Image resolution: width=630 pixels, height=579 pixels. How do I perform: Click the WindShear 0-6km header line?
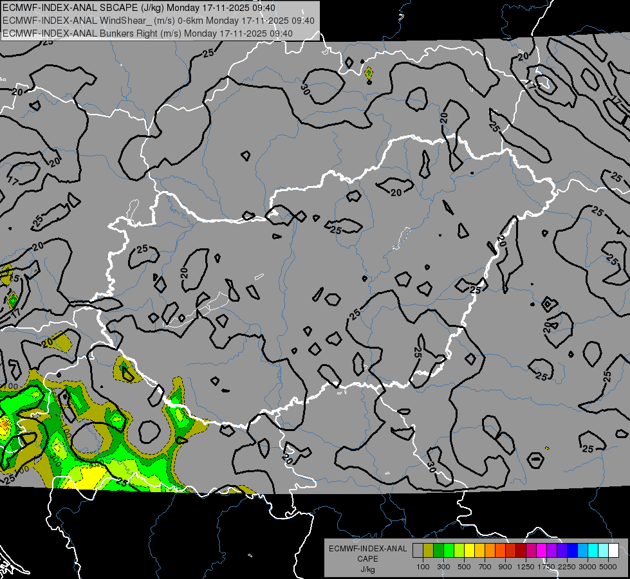[x=158, y=21]
